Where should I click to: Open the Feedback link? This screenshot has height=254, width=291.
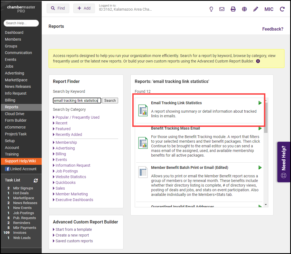[x=273, y=29]
